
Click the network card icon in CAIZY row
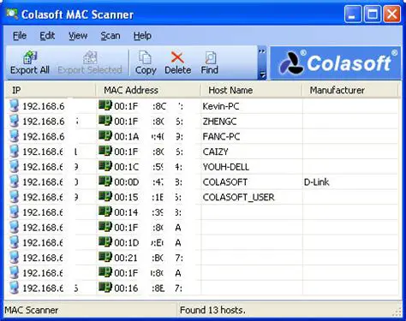point(105,151)
